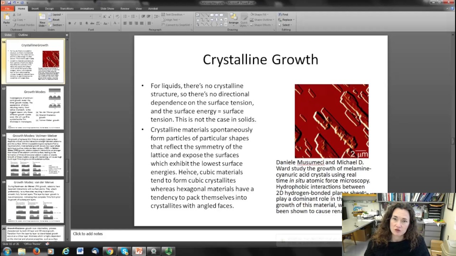Viewport: 456px width, 256px height.
Task: Switch to the Slide Show ribbon tab
Action: pos(107,9)
